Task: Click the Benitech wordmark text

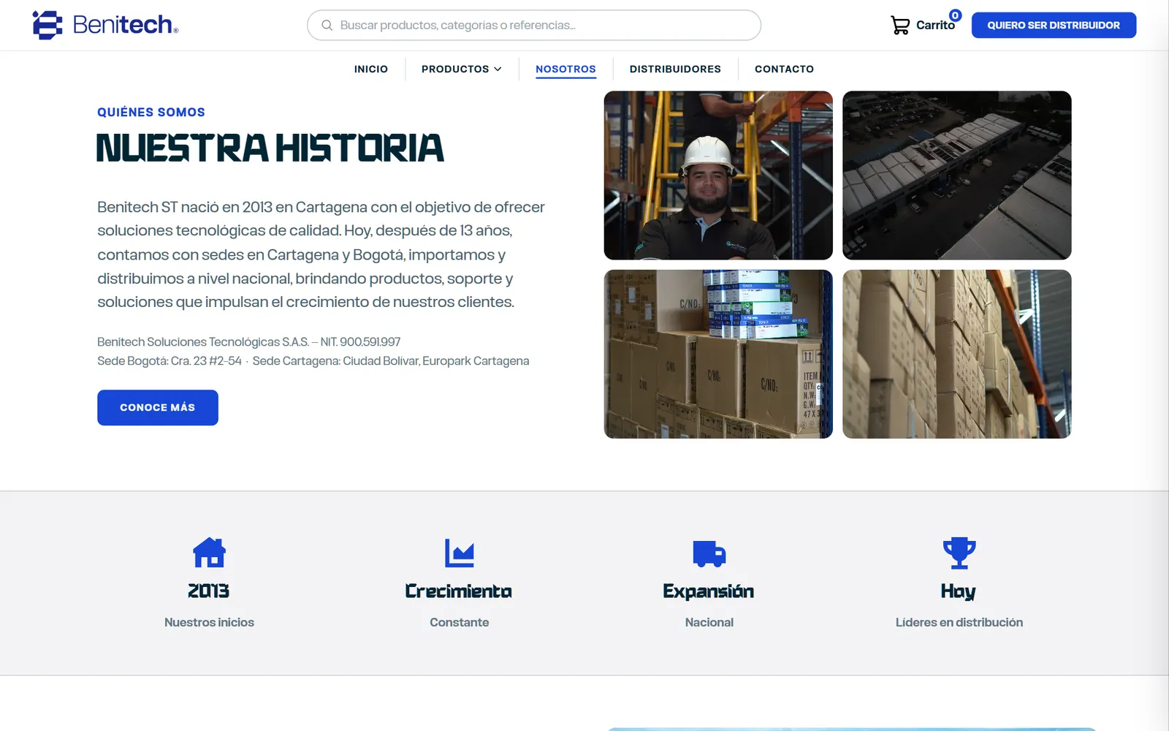Action: (x=125, y=25)
